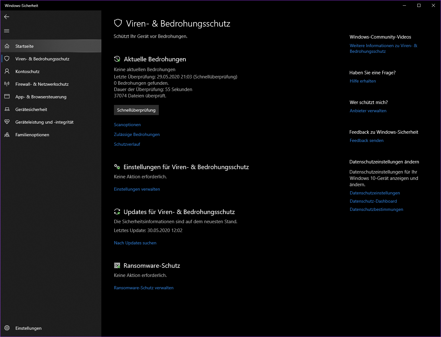Click the App- & Browsersteuerung window icon
The width and height of the screenshot is (441, 337).
coord(7,96)
